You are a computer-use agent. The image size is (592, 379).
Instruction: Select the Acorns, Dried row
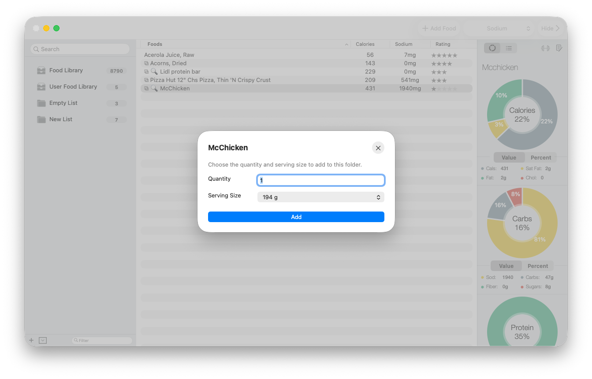tap(306, 63)
